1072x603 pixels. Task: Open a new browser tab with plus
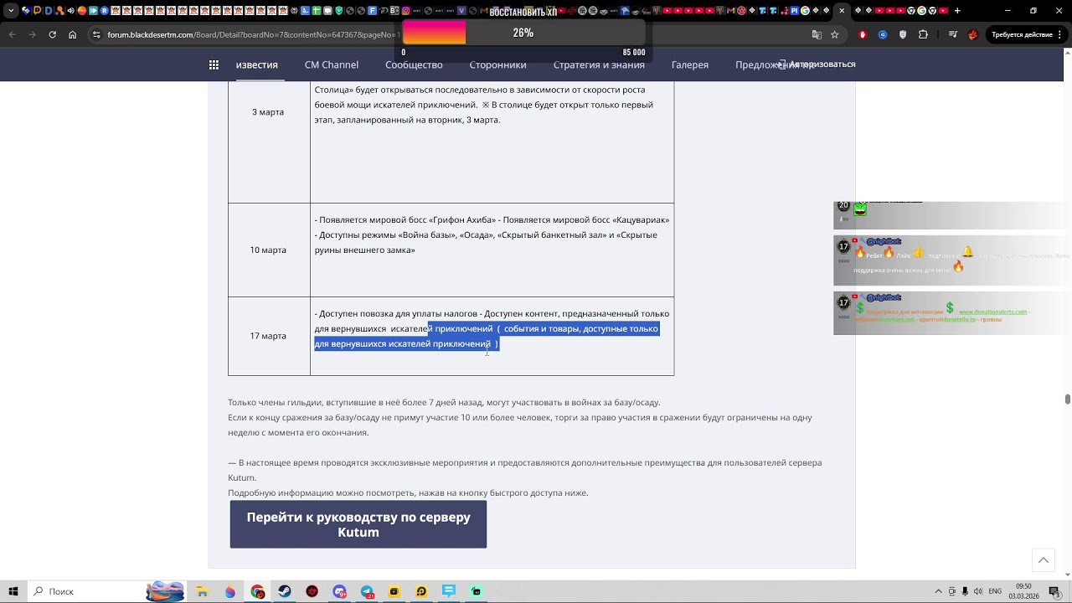click(x=957, y=11)
